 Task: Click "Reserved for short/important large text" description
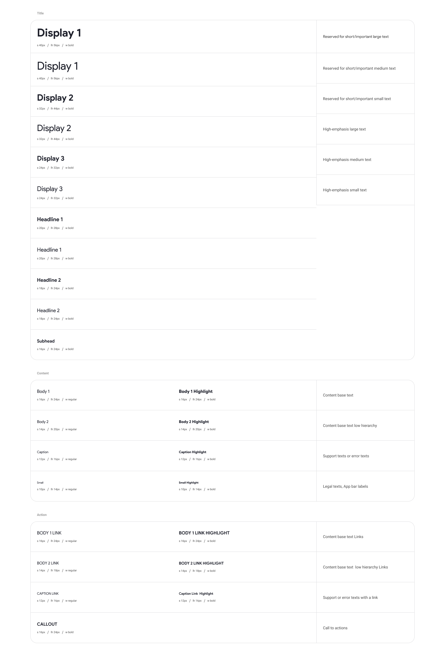point(356,37)
